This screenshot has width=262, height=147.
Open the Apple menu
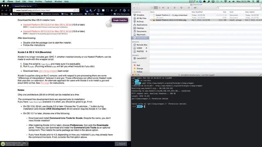[x=4, y=1]
